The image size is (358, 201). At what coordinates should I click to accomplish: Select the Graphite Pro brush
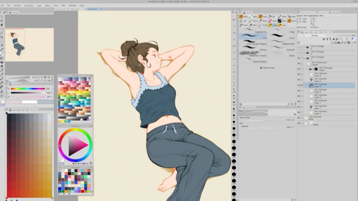click(x=253, y=31)
